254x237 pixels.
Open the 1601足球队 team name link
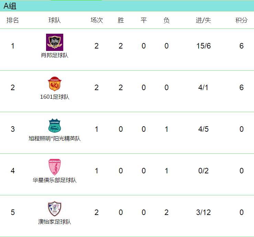point(55,97)
